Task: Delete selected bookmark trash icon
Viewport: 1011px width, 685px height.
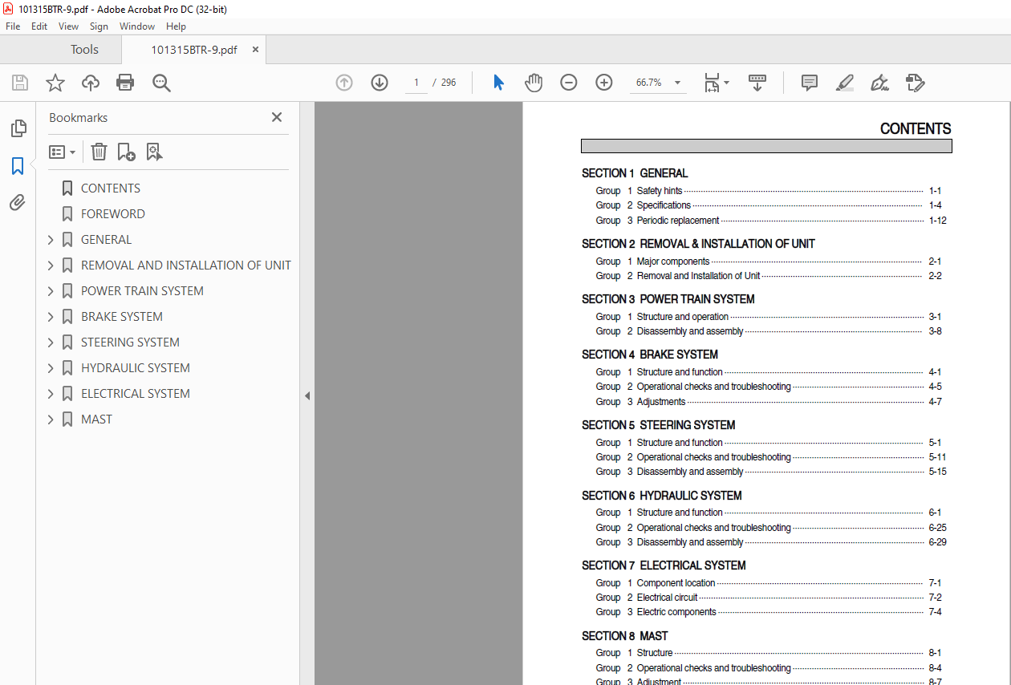Action: [99, 152]
